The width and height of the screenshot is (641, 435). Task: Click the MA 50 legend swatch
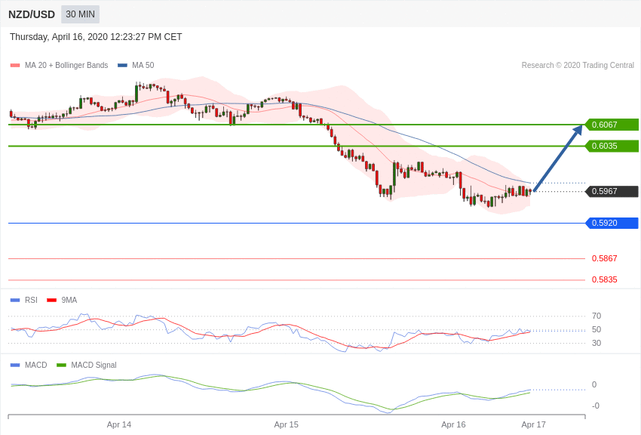coord(122,66)
